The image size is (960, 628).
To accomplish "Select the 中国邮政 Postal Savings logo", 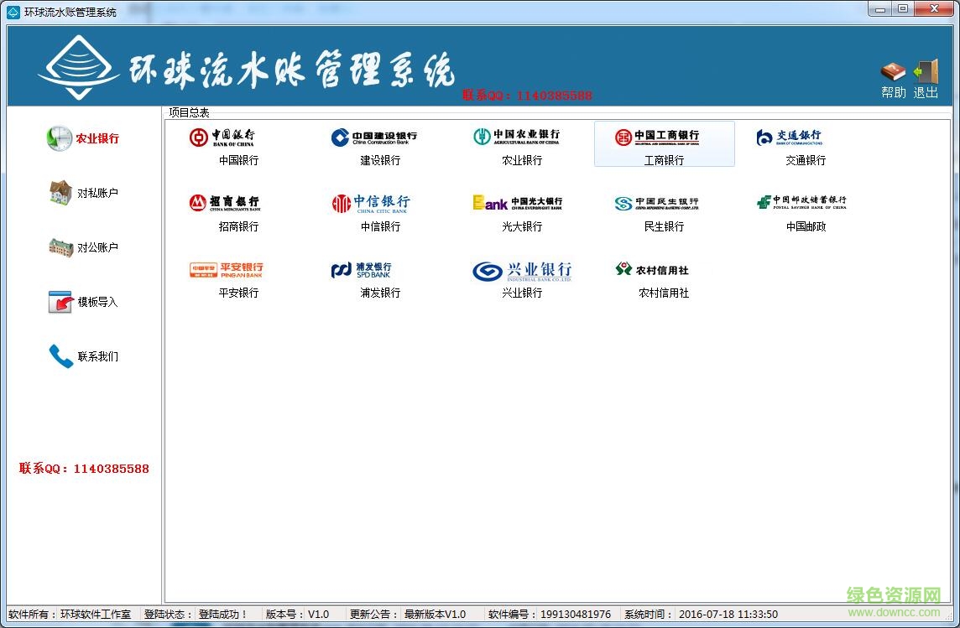I will click(x=801, y=202).
